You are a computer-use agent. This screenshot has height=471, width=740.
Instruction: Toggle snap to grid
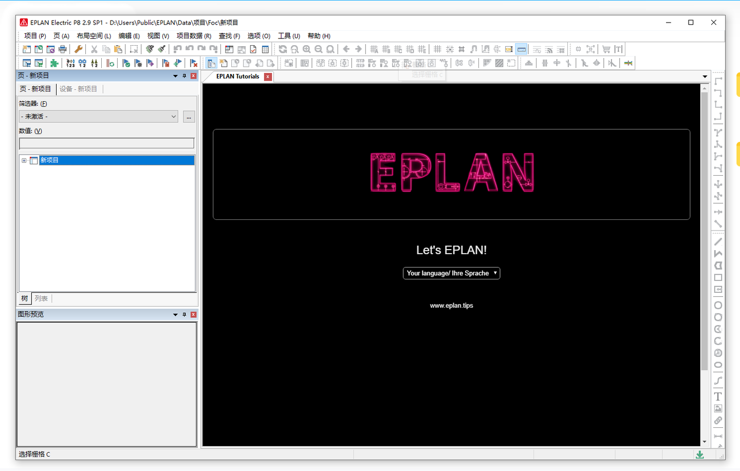point(450,49)
